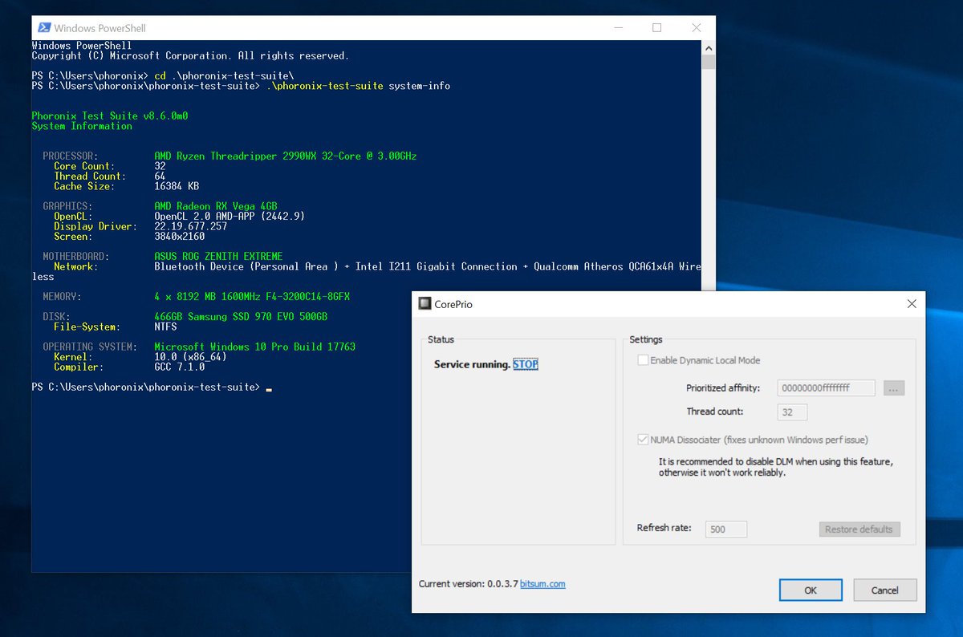963x637 pixels.
Task: Click the PowerShell scrollbar up arrow
Action: (708, 47)
